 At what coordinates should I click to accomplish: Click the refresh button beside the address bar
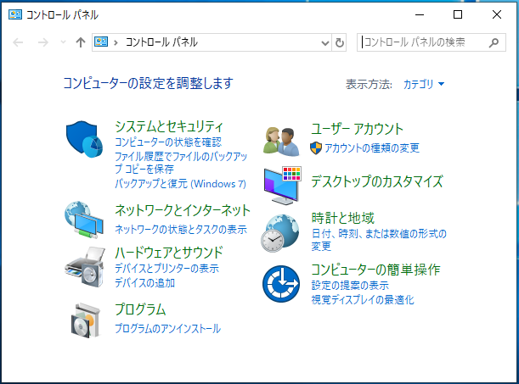(x=339, y=42)
